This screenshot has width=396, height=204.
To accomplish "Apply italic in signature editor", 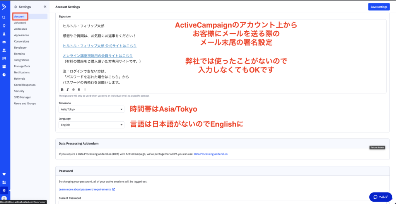I will (x=68, y=89).
